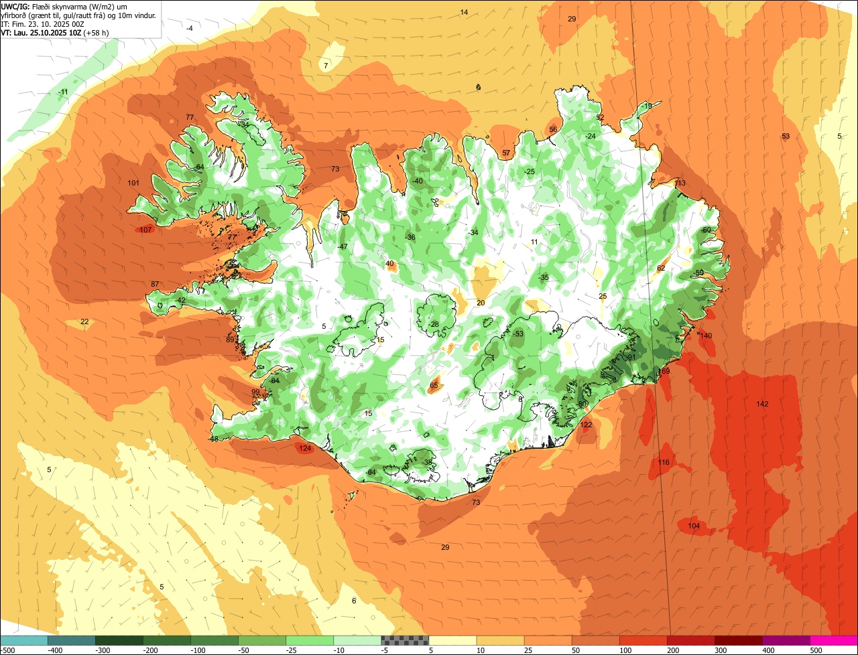Click the map value -4

click(x=190, y=28)
